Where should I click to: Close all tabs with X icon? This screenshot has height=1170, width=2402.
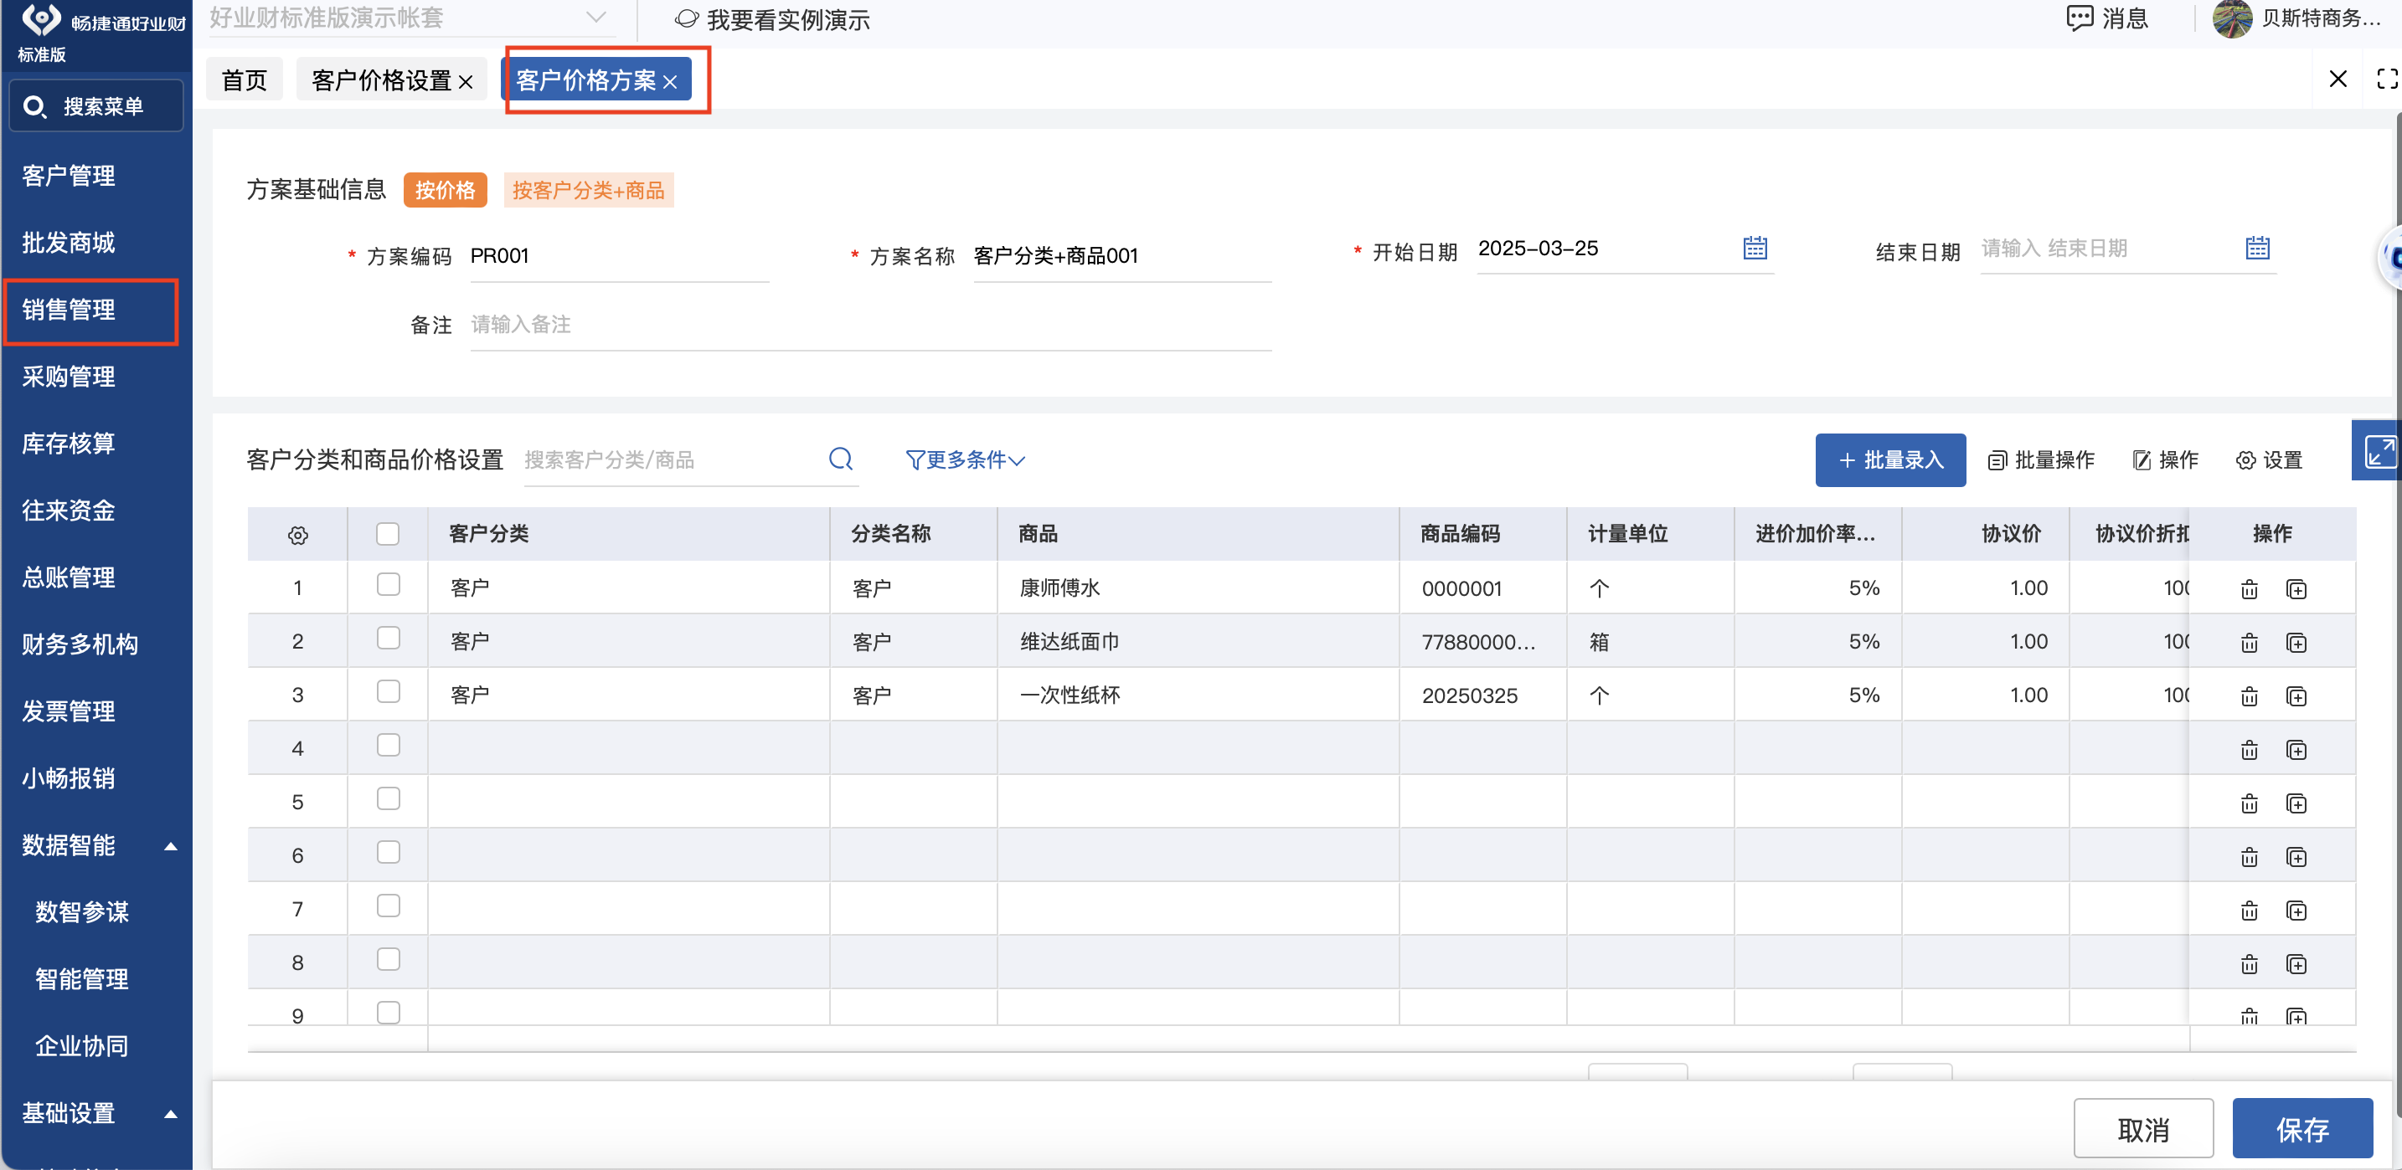click(2338, 80)
